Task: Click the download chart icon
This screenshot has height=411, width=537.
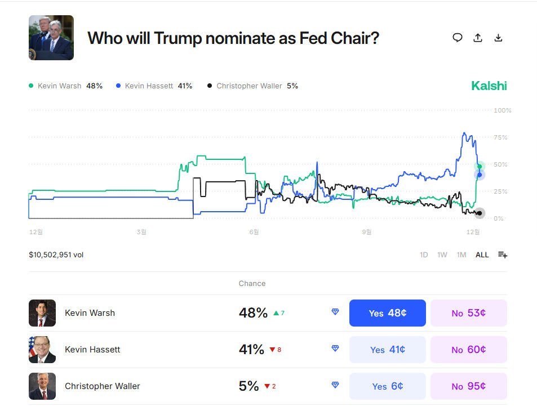Action: (498, 38)
